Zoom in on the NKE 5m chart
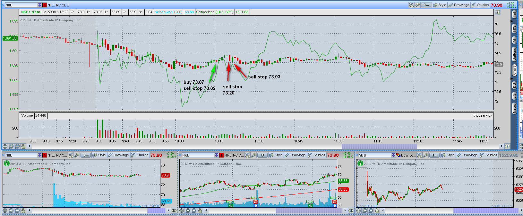 11,211
